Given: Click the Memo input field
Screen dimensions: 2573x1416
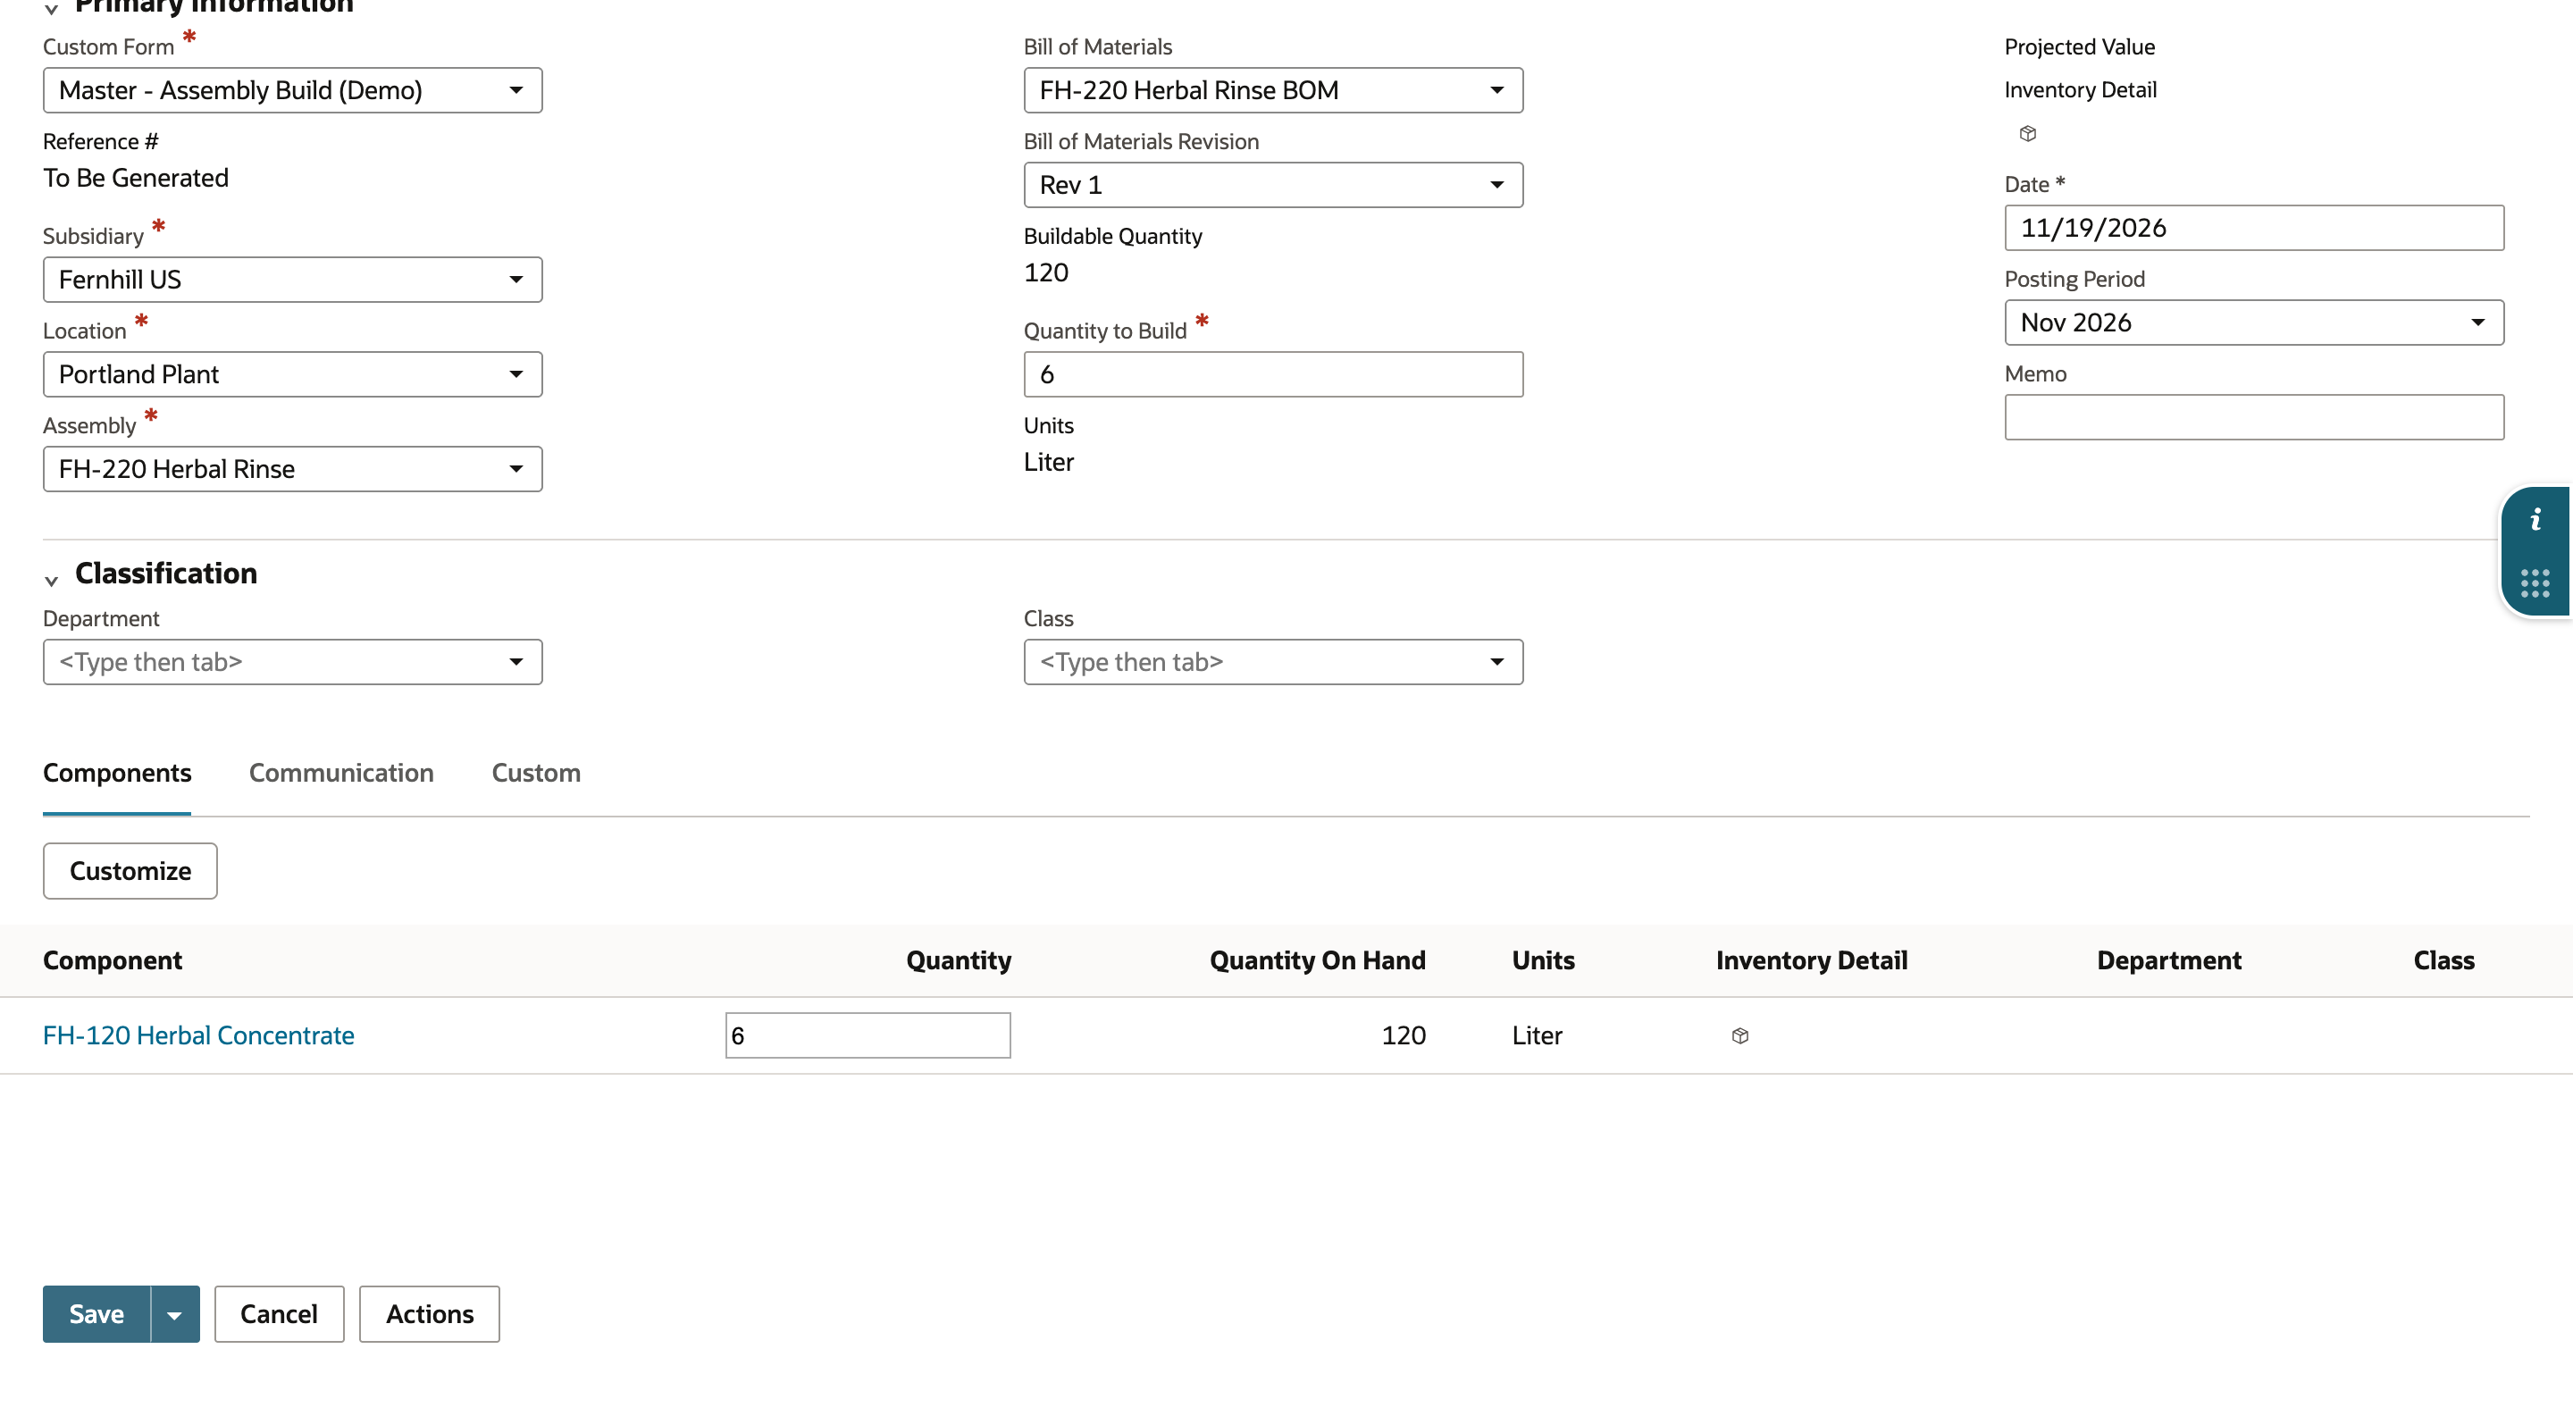Looking at the screenshot, I should [x=2253, y=417].
